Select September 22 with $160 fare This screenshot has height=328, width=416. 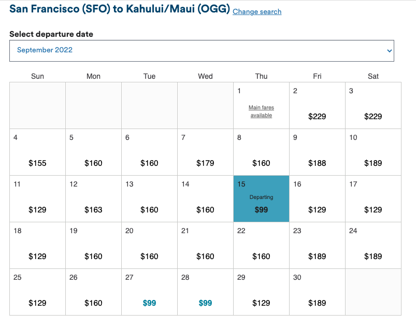(x=261, y=246)
